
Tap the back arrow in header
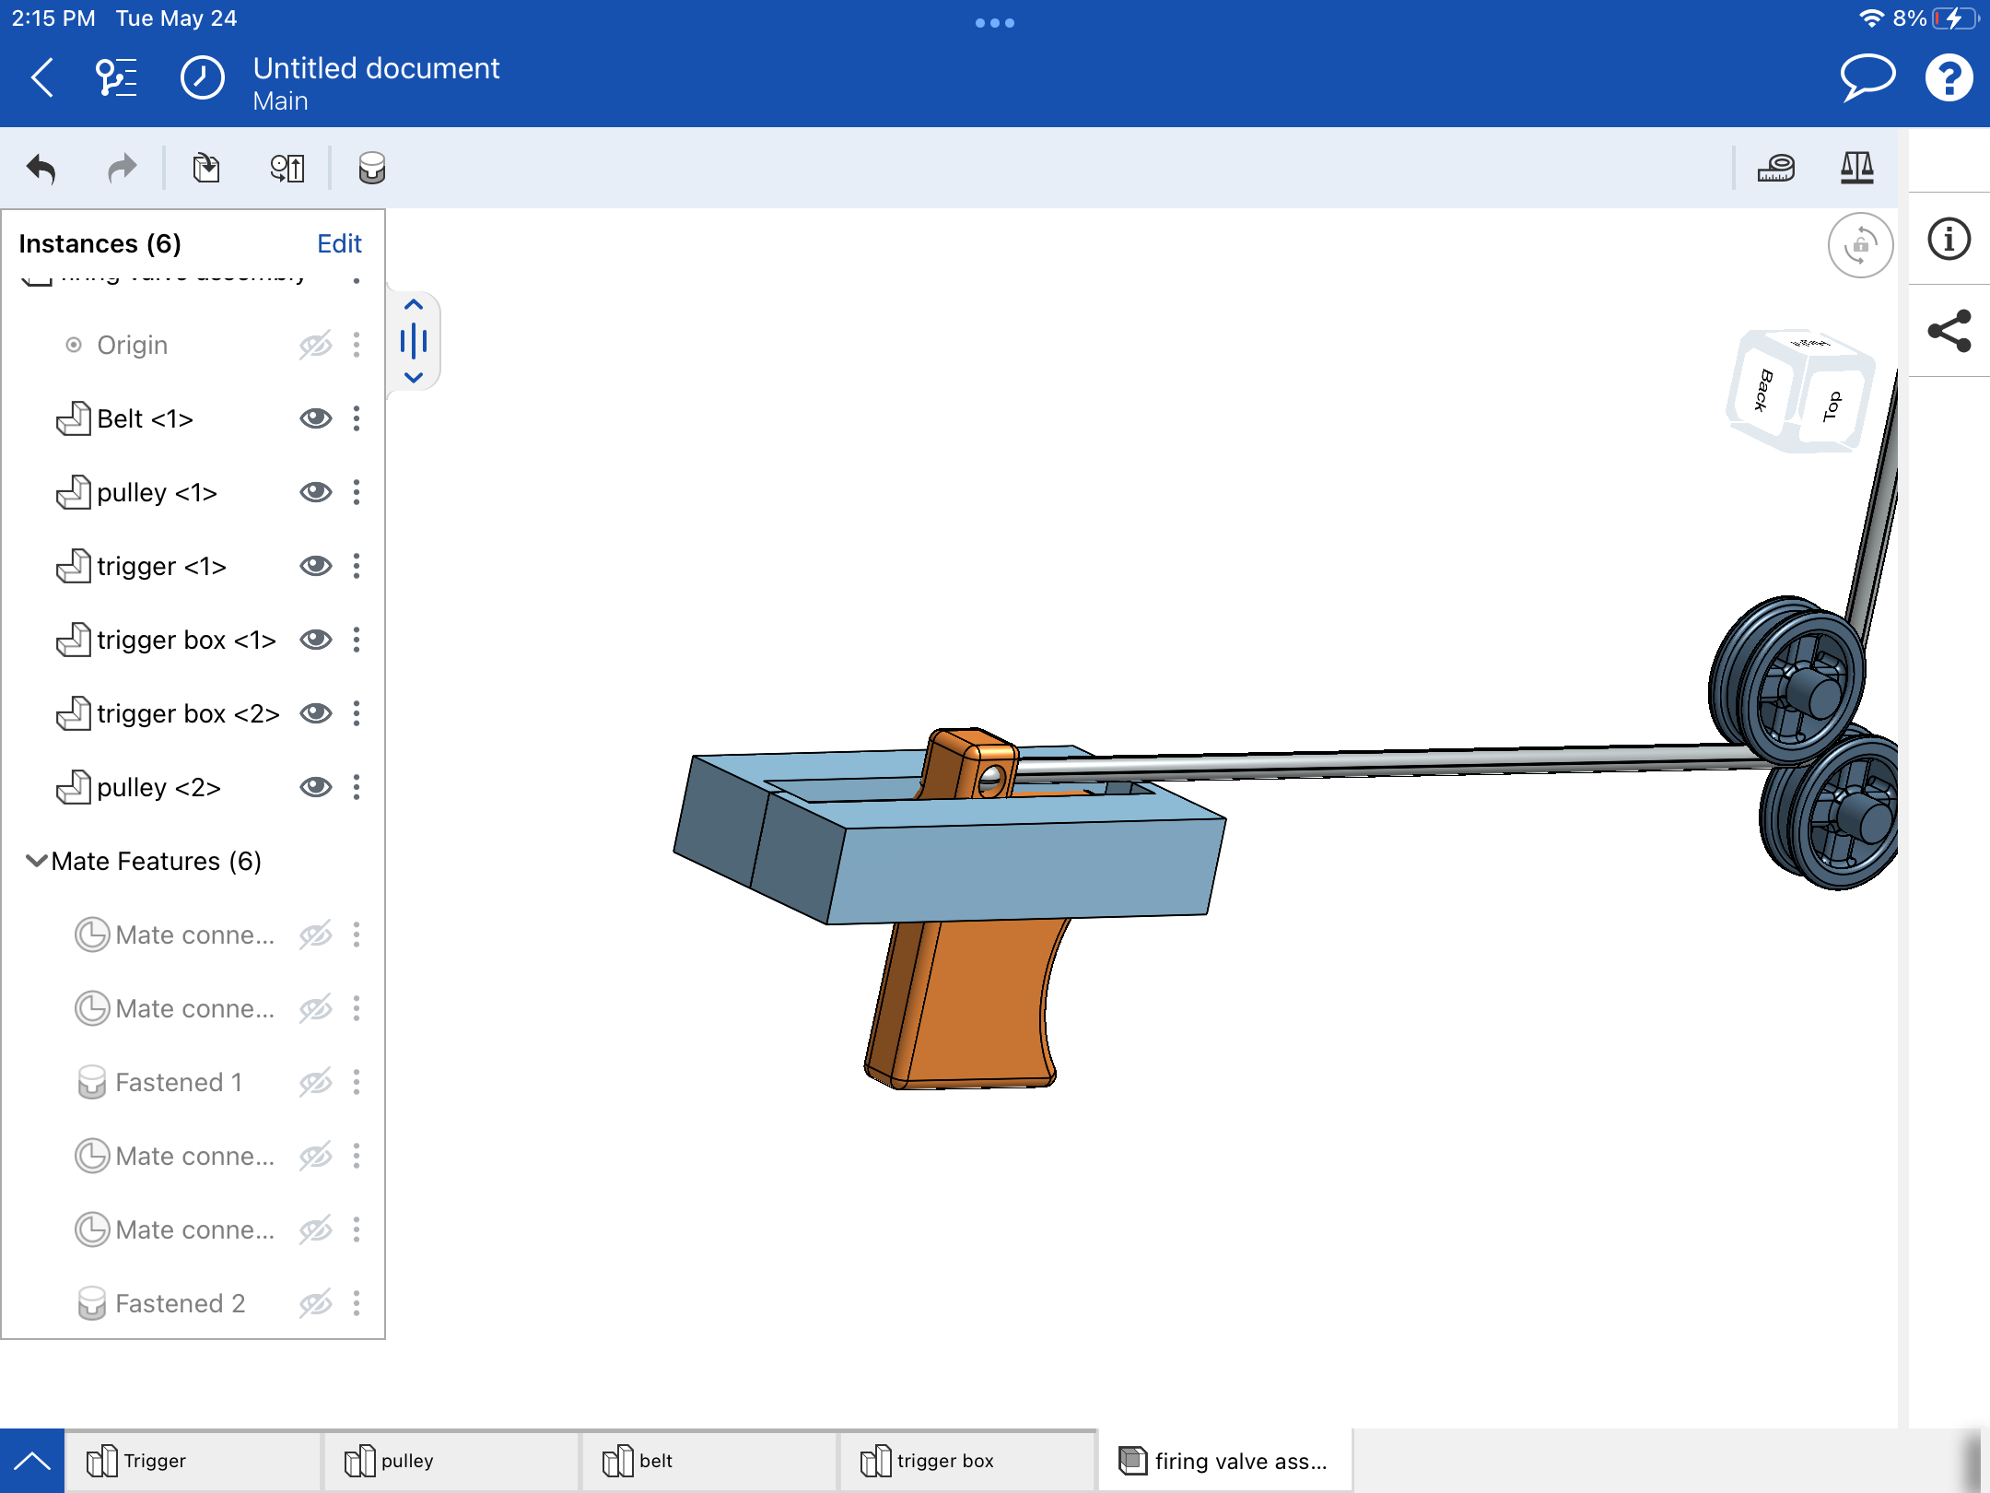pos(42,78)
